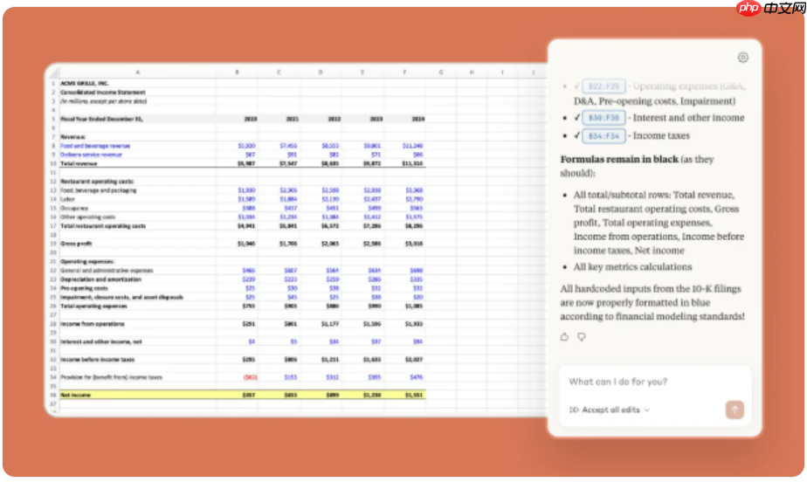This screenshot has width=807, height=482.
Task: Select the Total revenue value in column F
Action: tap(413, 163)
